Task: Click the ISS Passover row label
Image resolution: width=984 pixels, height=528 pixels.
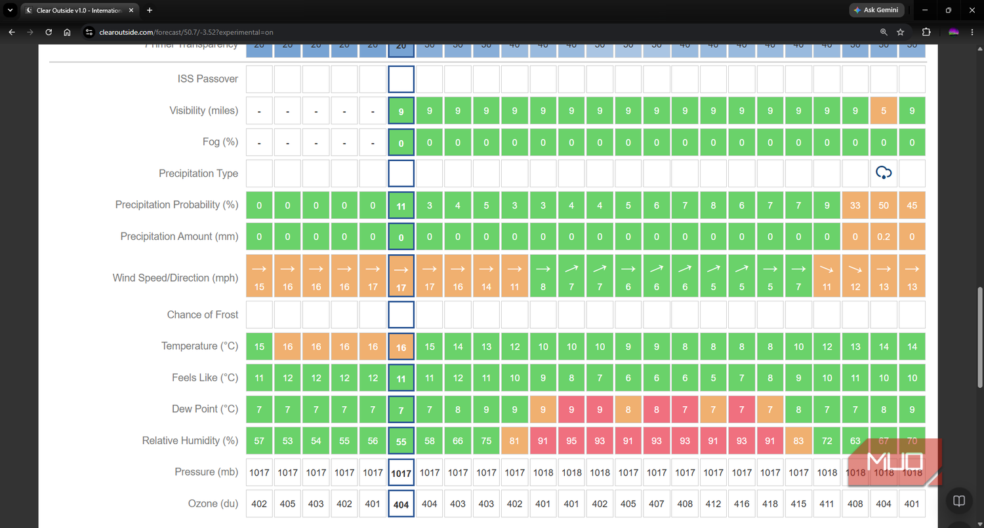Action: pos(207,79)
